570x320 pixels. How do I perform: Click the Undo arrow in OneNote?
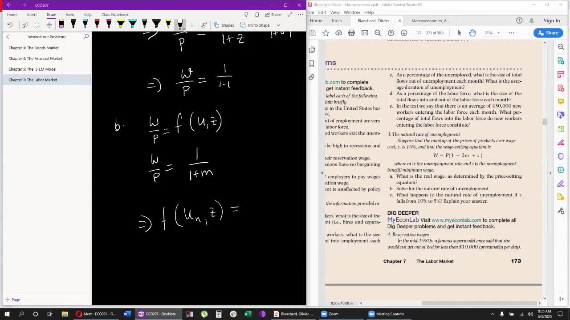coord(10,25)
